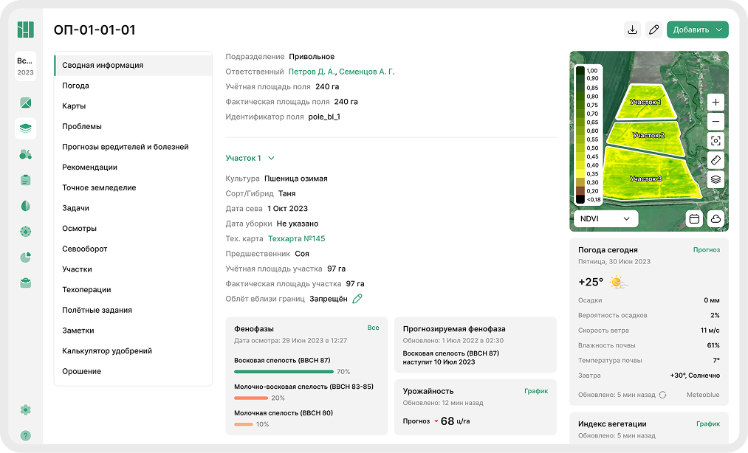Open the map layers icon
Image resolution: width=748 pixels, height=453 pixels.
[x=716, y=179]
